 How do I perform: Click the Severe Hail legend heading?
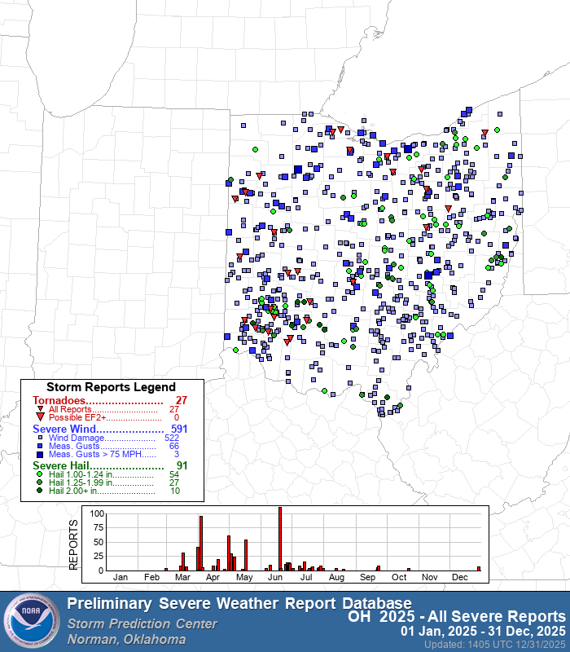62,466
